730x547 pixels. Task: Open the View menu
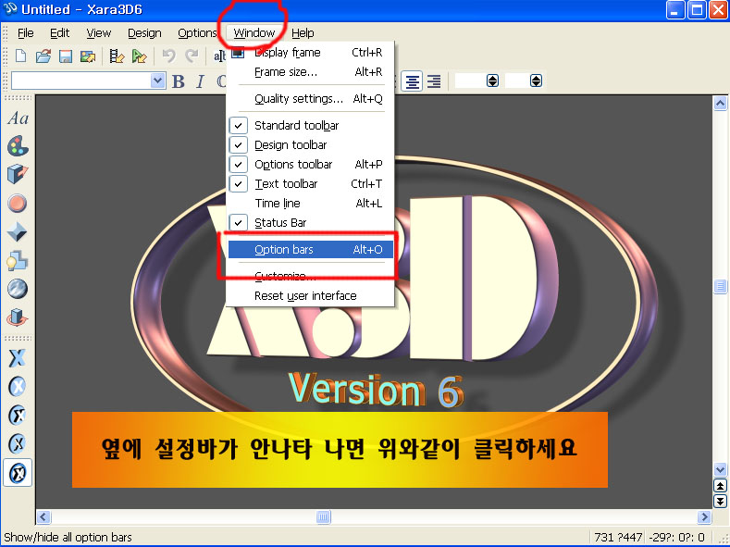click(x=99, y=33)
